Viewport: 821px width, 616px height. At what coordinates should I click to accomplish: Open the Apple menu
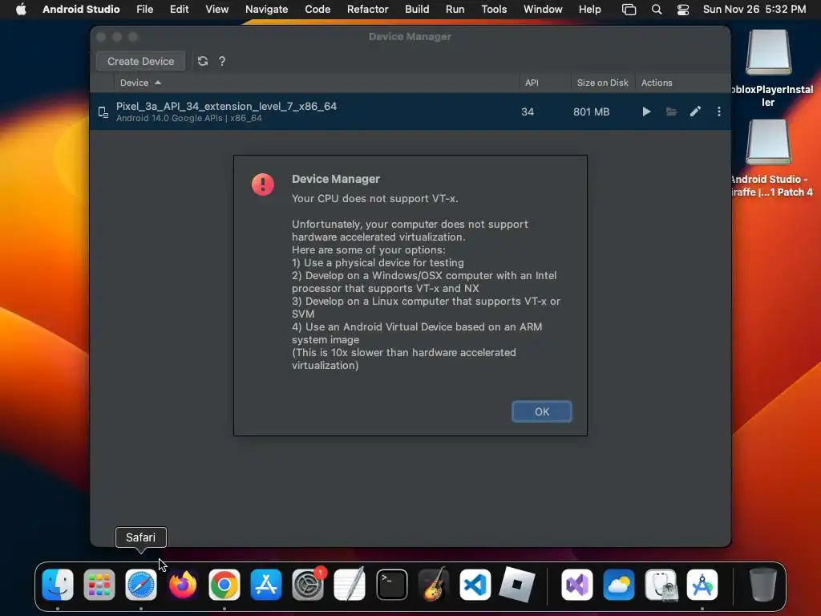coord(21,9)
